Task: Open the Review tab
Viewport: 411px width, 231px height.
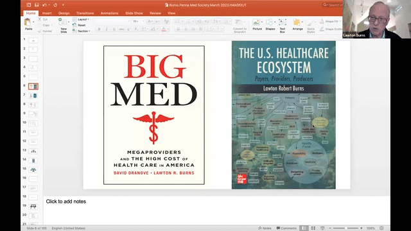Action: tap(155, 13)
